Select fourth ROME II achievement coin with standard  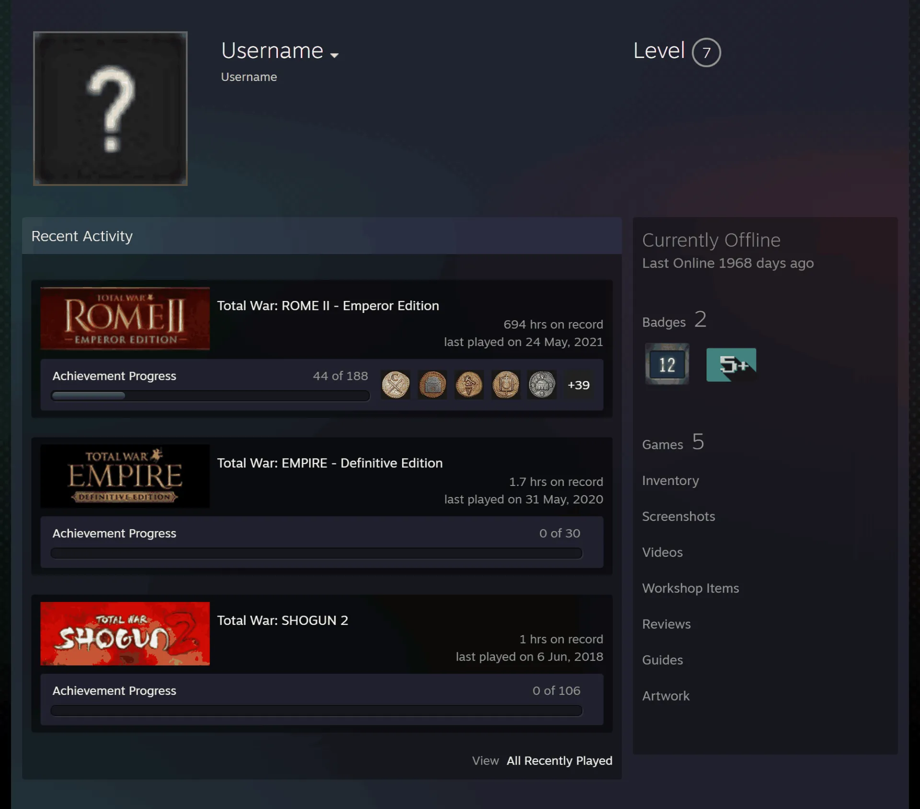[x=506, y=385]
